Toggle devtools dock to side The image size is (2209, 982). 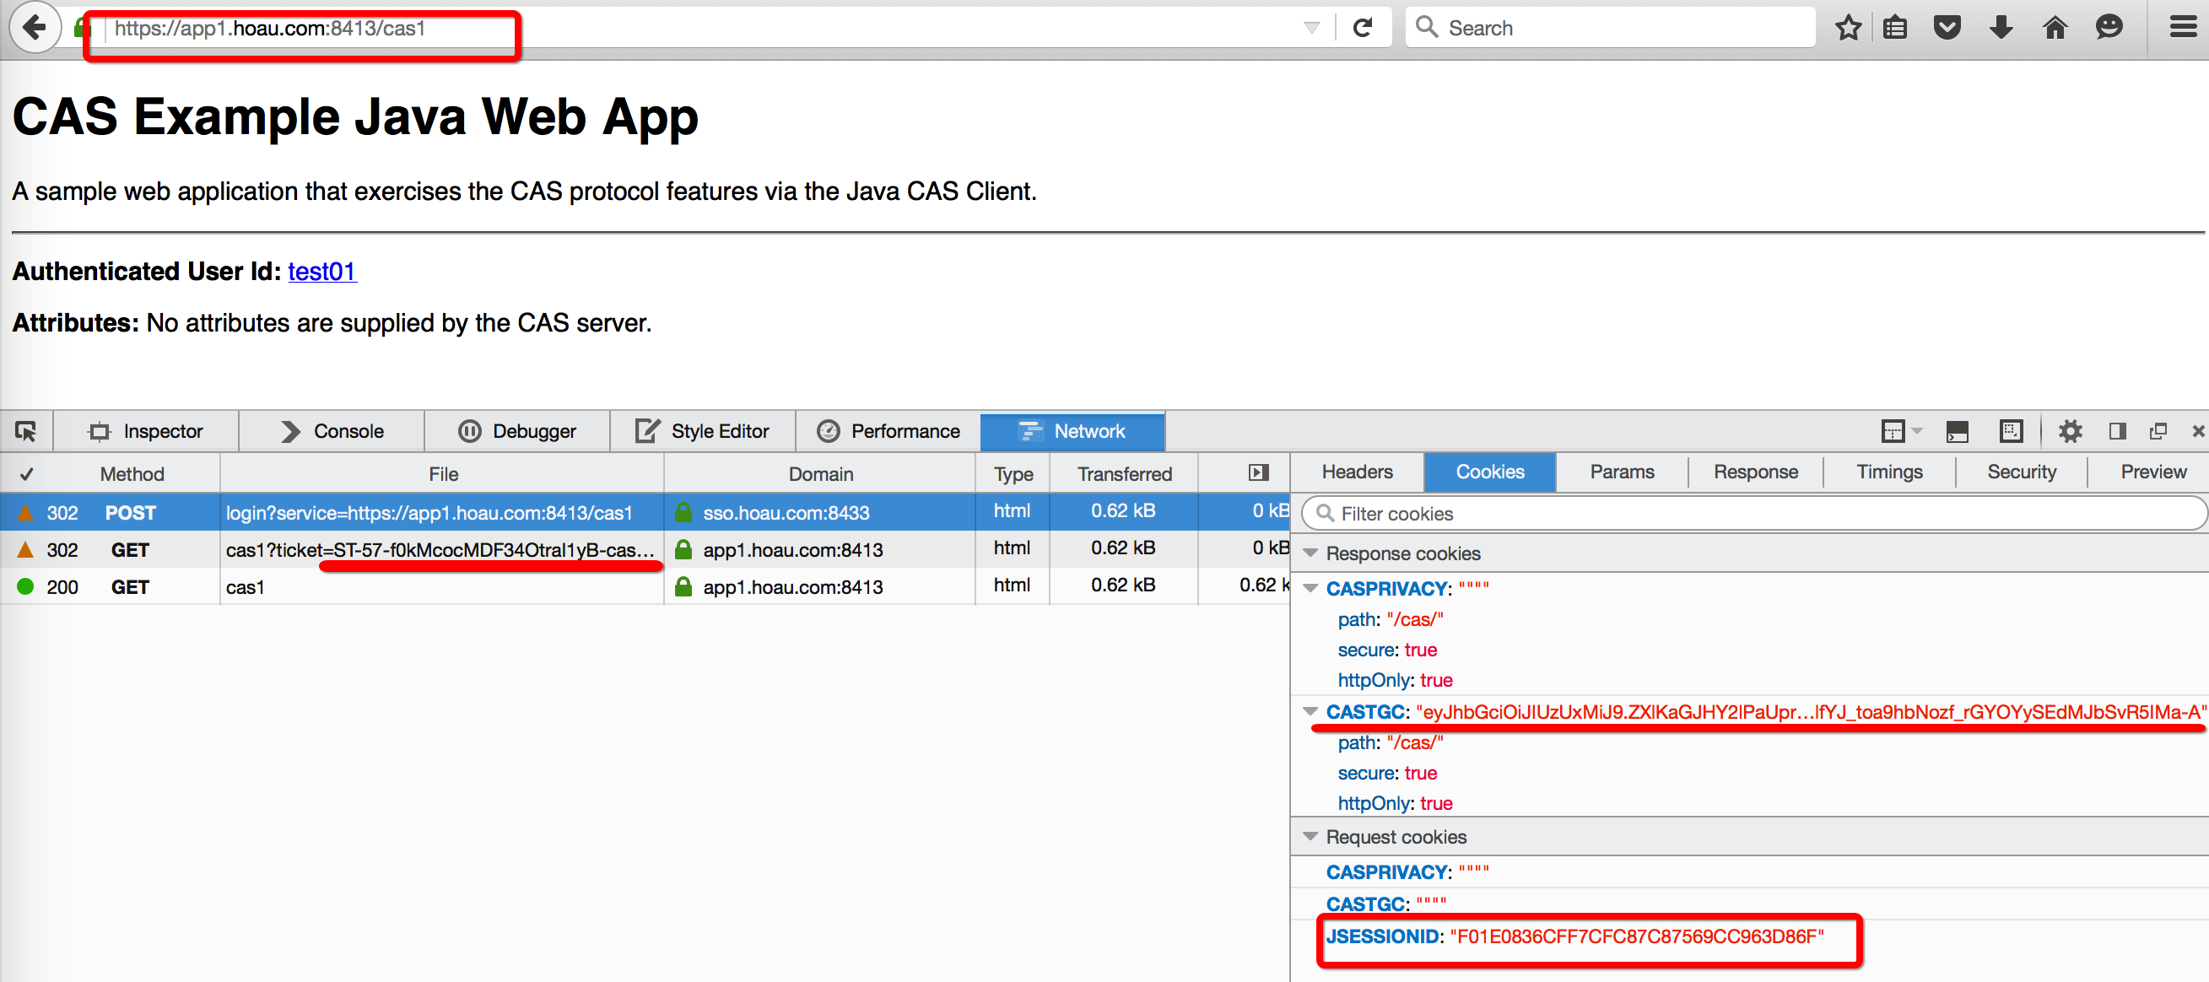pyautogui.click(x=2117, y=431)
